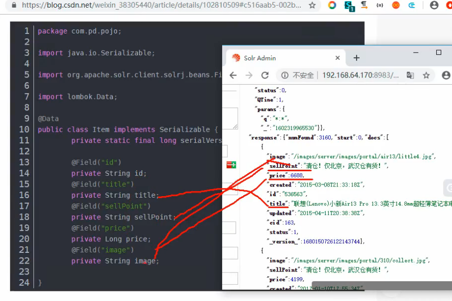Click the price value 6688
The image size is (452, 301).
click(297, 175)
